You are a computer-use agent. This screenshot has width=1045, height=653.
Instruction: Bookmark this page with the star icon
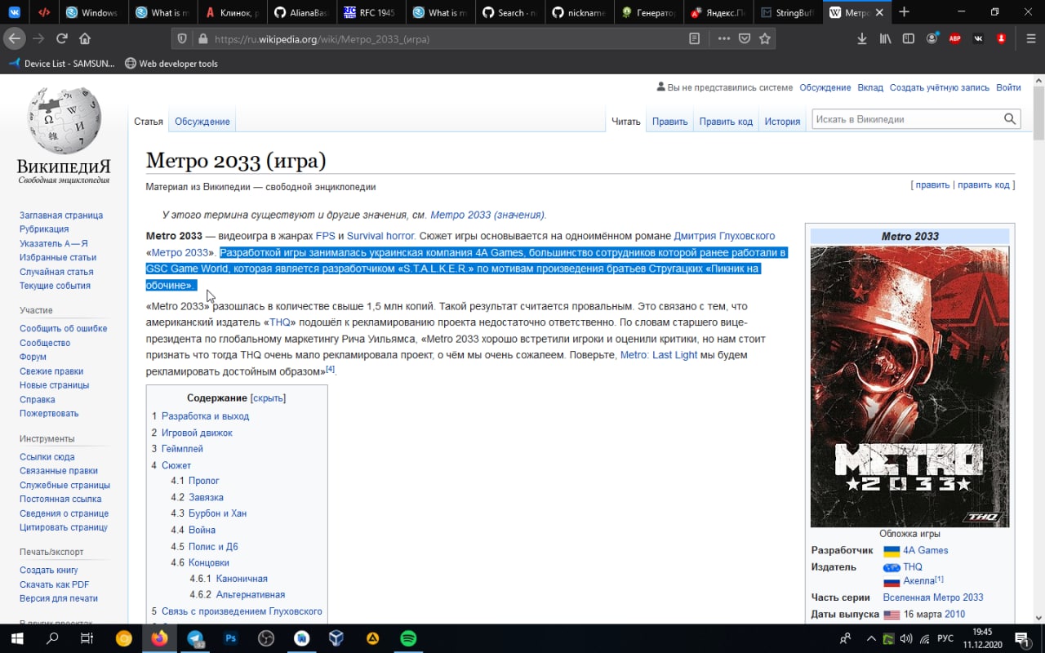point(765,38)
